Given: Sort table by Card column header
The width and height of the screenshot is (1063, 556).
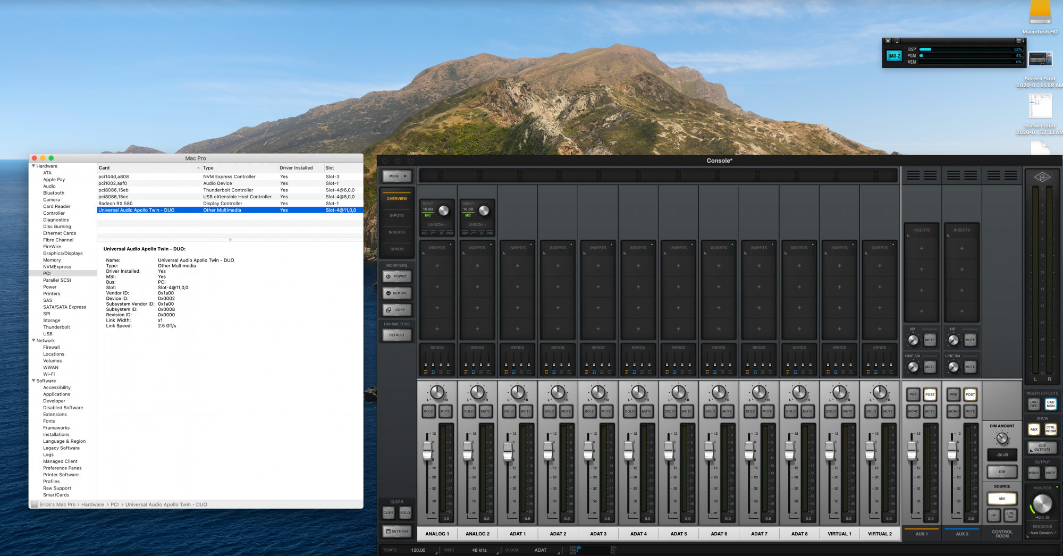Looking at the screenshot, I should [x=149, y=167].
